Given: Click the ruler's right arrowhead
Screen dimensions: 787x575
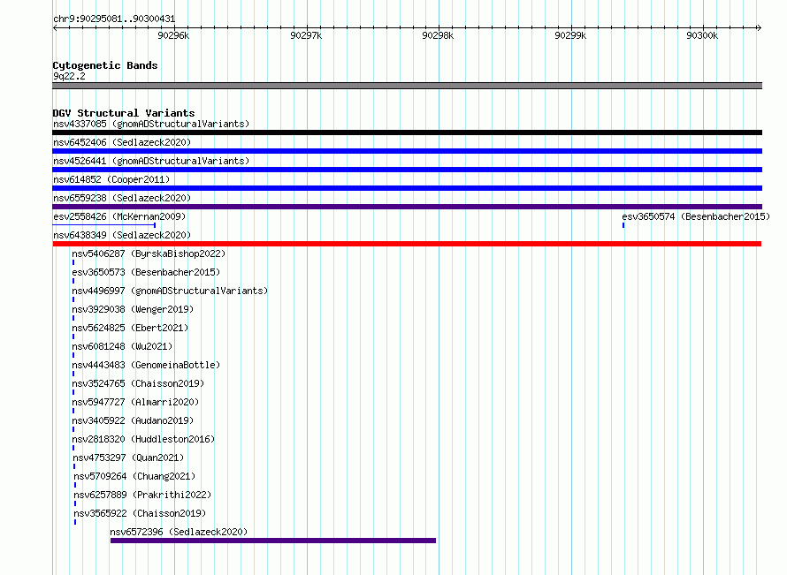Looking at the screenshot, I should click(x=759, y=27).
